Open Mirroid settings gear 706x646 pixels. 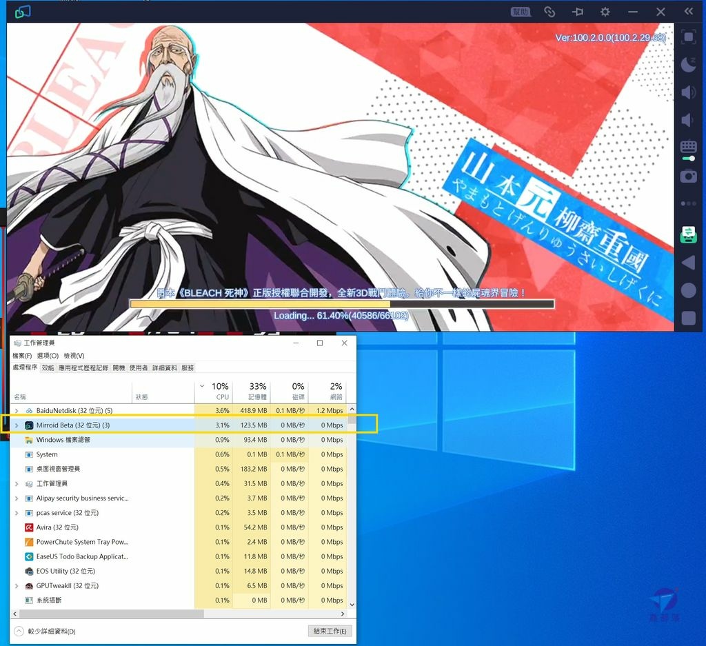[605, 12]
